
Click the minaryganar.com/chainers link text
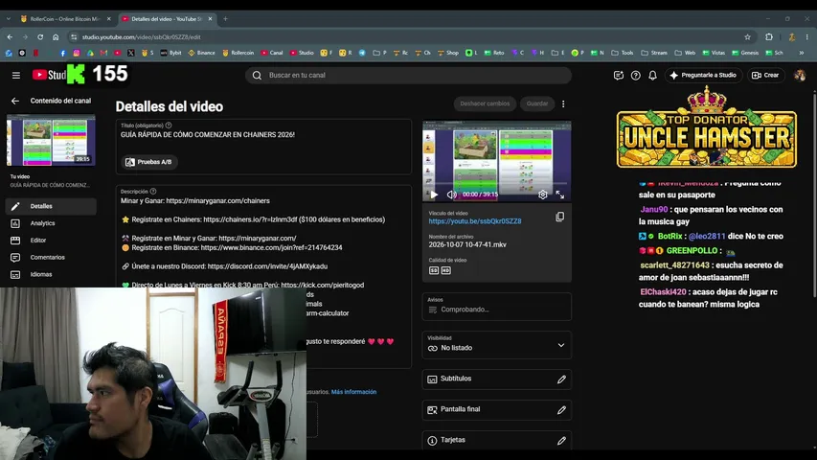click(x=217, y=201)
